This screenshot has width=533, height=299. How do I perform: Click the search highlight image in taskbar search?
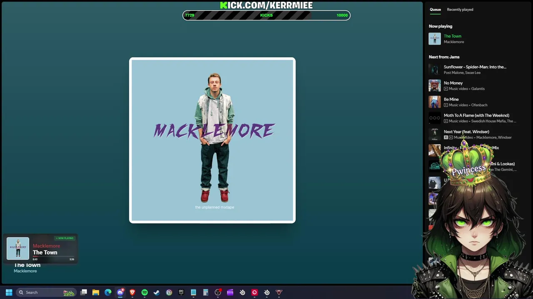tap(69, 292)
